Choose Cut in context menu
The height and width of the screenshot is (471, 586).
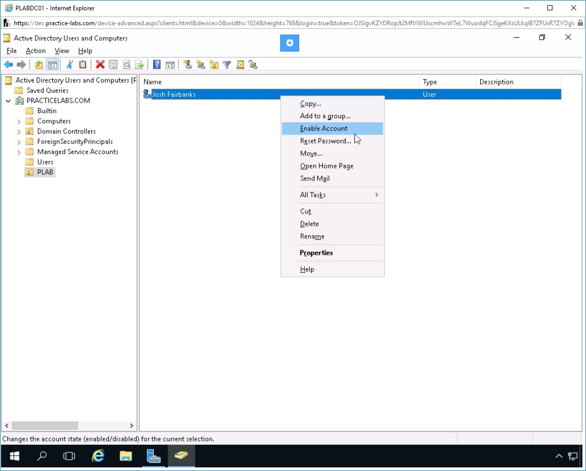(x=332, y=211)
